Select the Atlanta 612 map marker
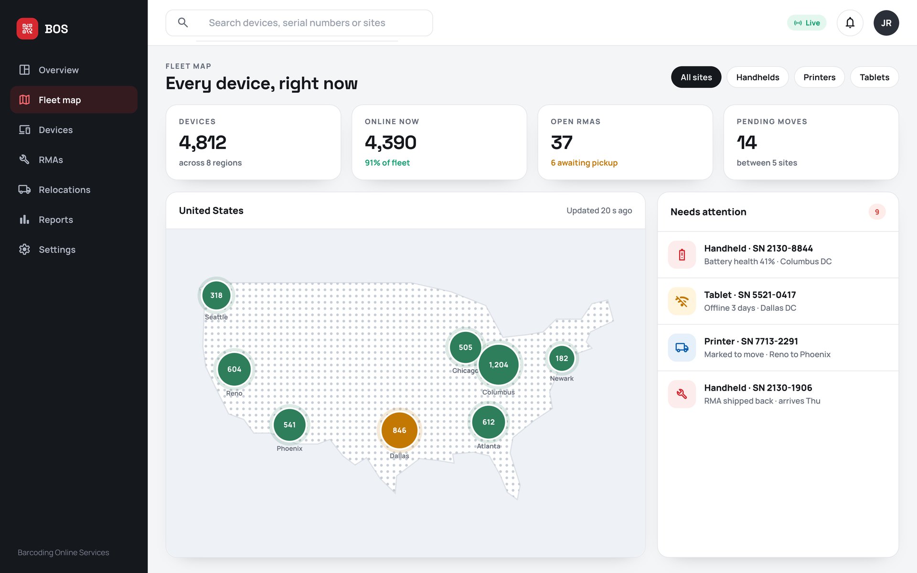Viewport: 917px width, 573px height. coord(488,422)
